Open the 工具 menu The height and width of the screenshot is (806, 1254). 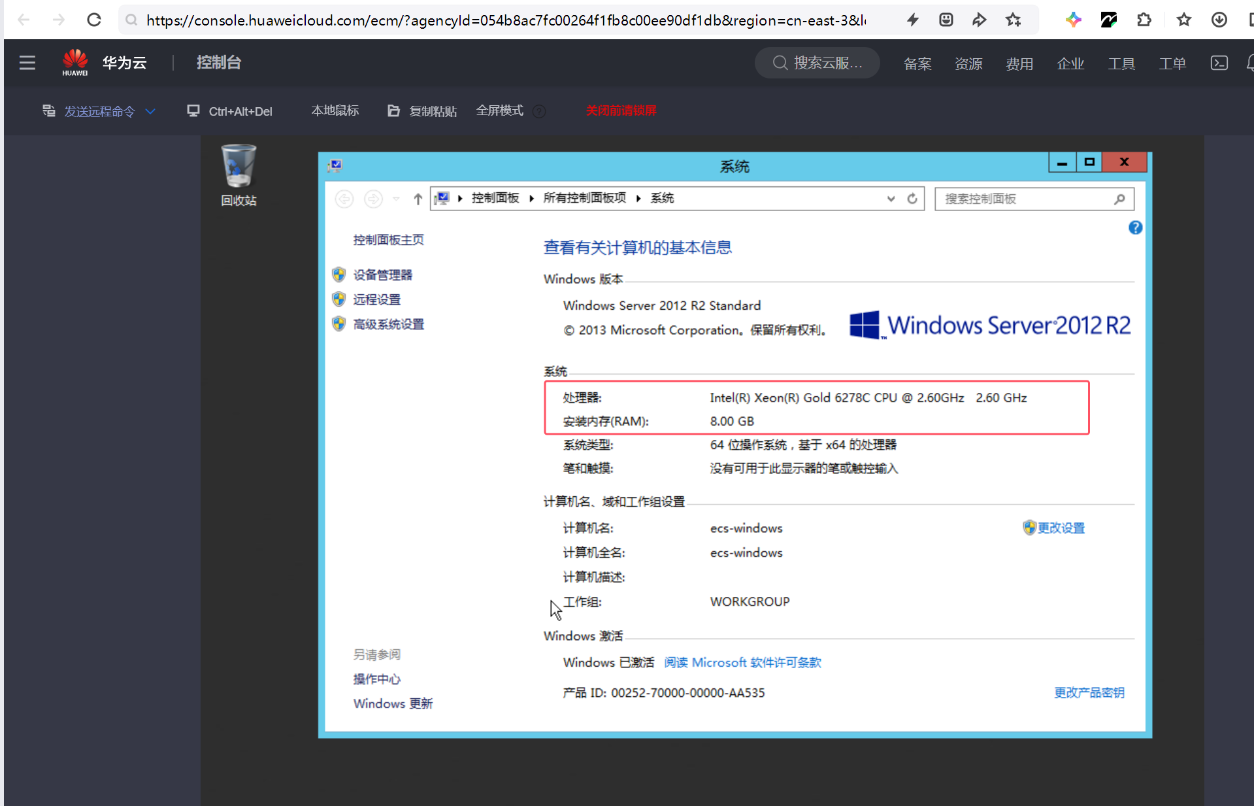[1121, 63]
